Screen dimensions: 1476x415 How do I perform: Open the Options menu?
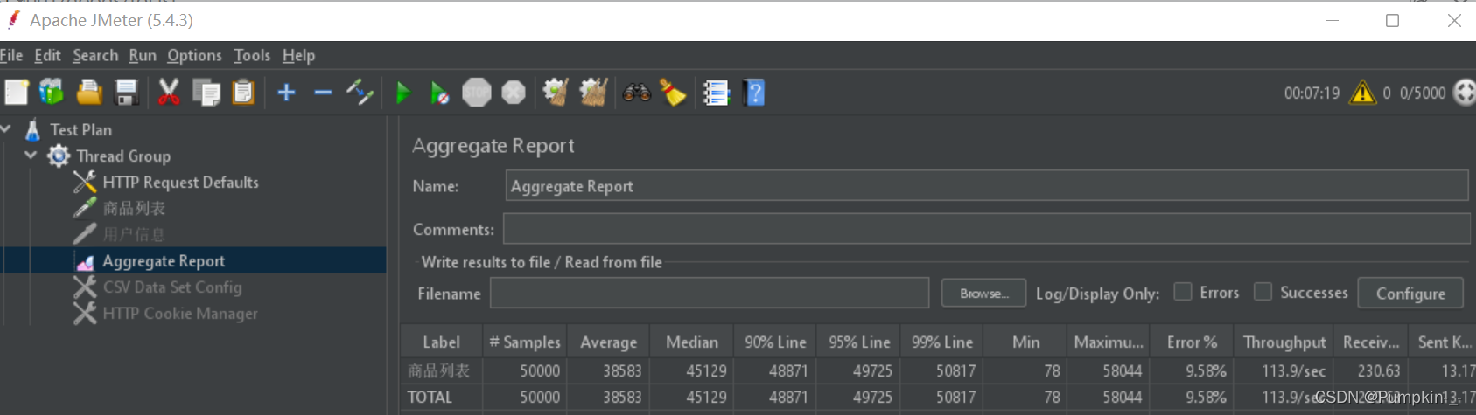[x=194, y=55]
